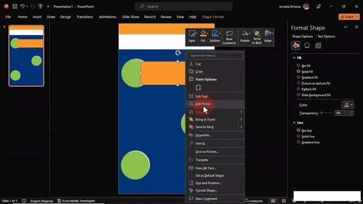
Task: Open Format Shape pane options chevron
Action: 345,27
